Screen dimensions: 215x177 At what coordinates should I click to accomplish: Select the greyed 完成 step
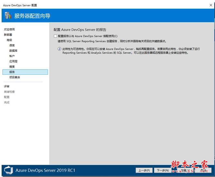(6, 103)
